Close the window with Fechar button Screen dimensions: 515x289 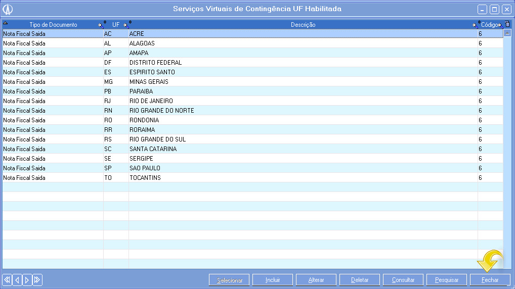tap(490, 280)
